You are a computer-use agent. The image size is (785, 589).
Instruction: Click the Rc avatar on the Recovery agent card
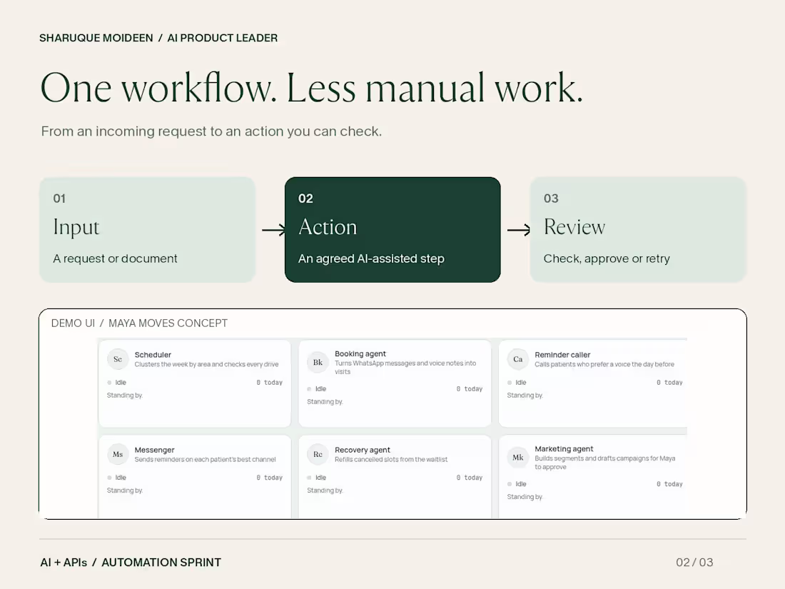318,454
